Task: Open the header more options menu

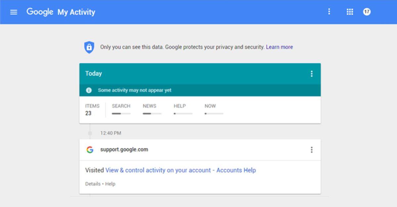Action: (x=329, y=12)
